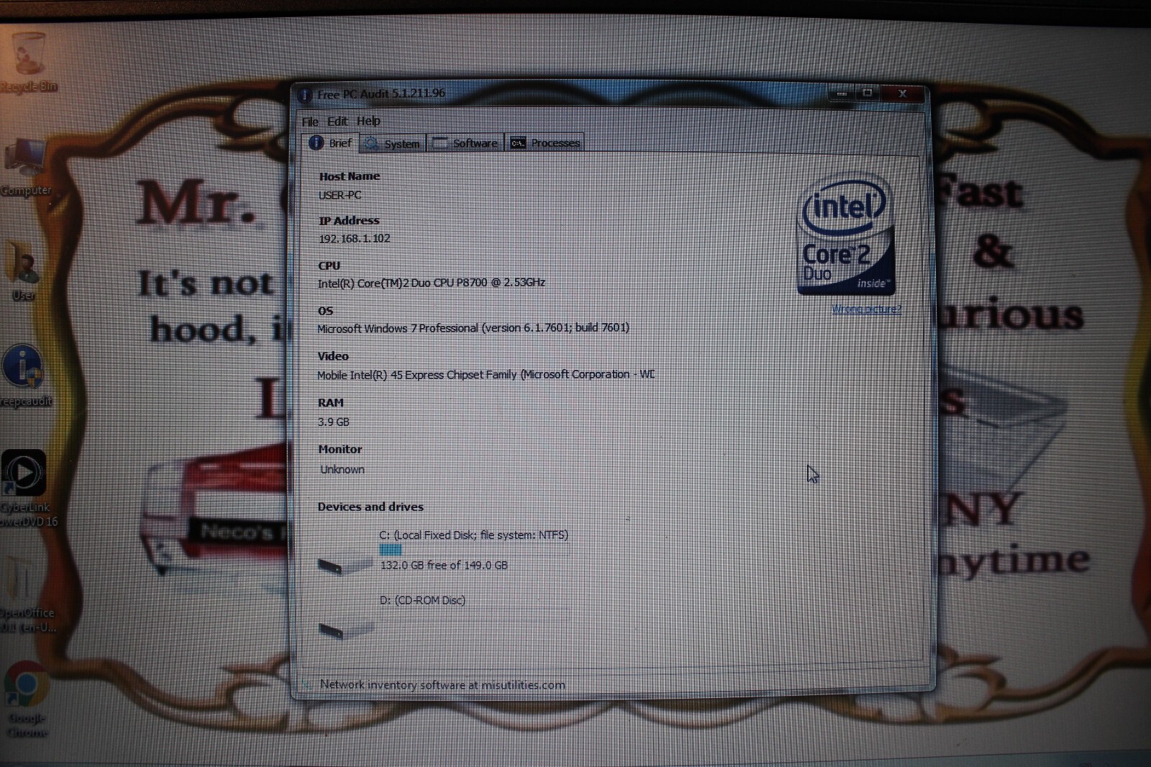1151x767 pixels.
Task: Minimize the Free PC Audit window
Action: click(841, 94)
